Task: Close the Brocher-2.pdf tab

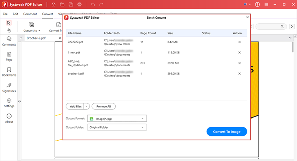Action: click(x=60, y=38)
